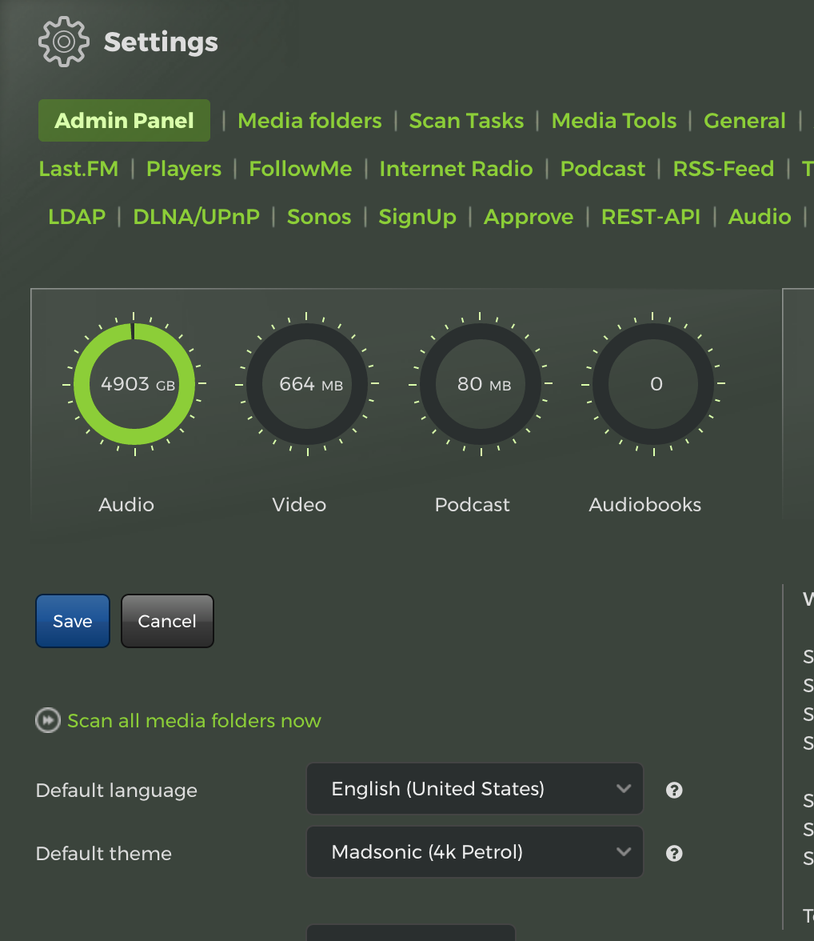Open the Last.FM settings tab
The width and height of the screenshot is (814, 941).
coord(78,169)
